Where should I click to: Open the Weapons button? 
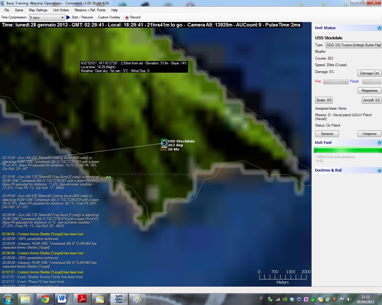(369, 134)
